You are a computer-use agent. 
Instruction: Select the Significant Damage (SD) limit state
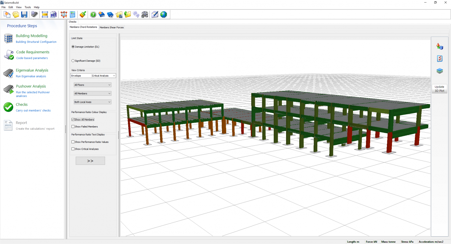pyautogui.click(x=73, y=61)
